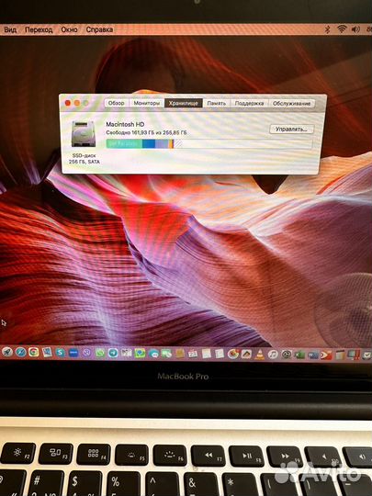Open Microsoft Word from the Dock
This screenshot has width=372, height=496.
(x=313, y=355)
